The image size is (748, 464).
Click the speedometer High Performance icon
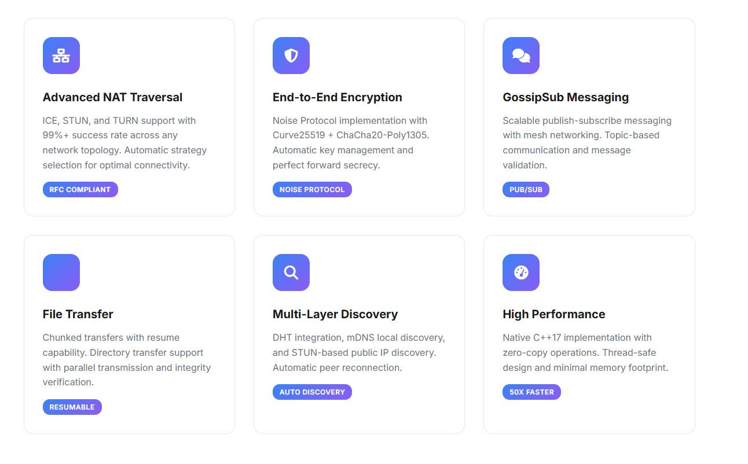tap(520, 272)
